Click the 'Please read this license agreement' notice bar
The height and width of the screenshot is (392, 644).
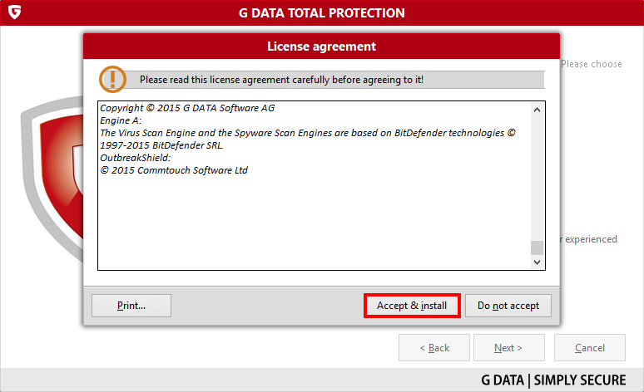pos(334,80)
